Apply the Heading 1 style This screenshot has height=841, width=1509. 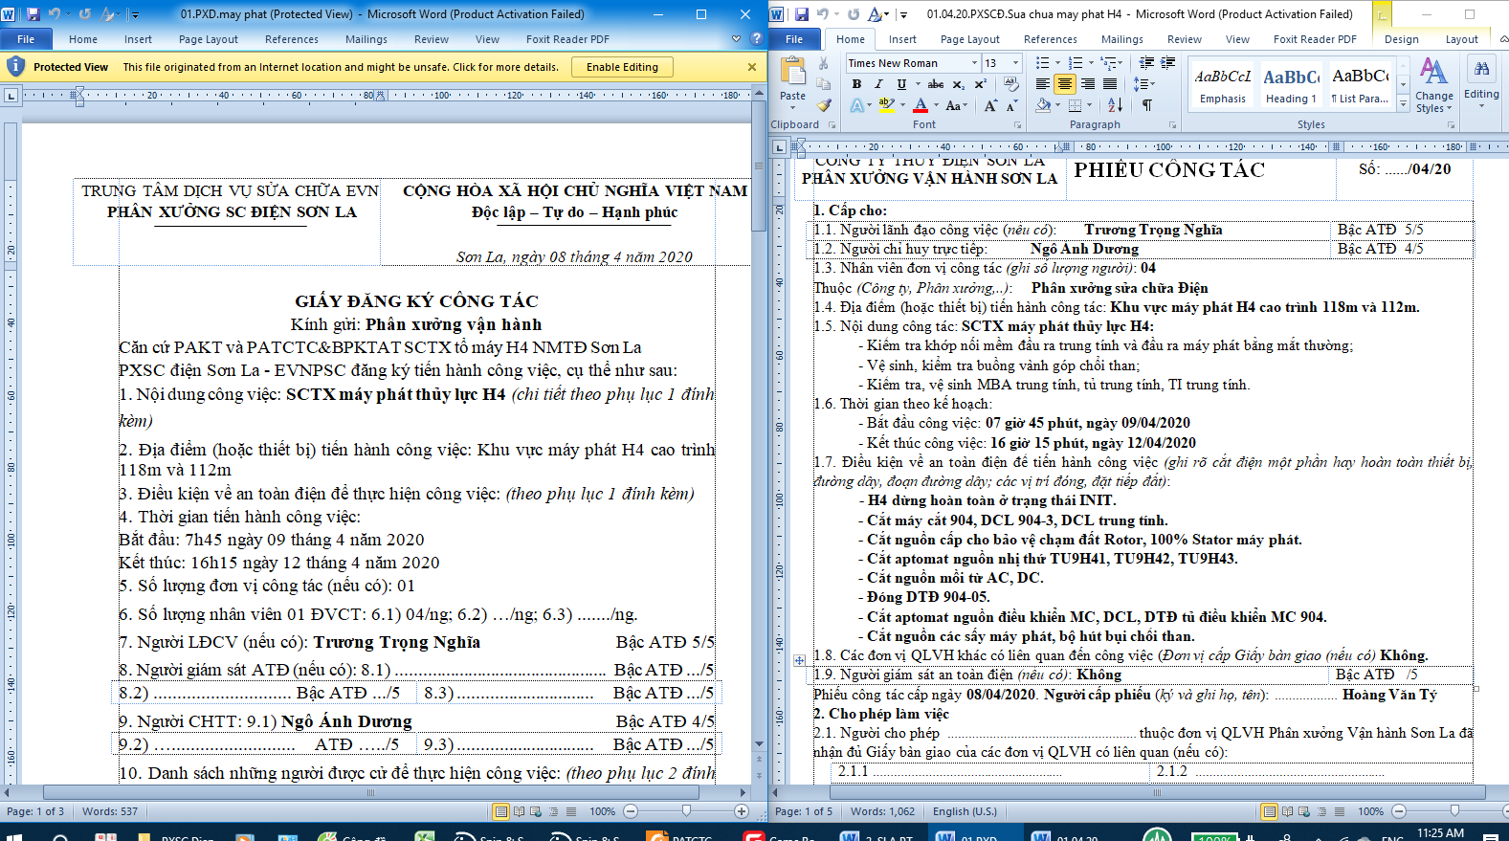[x=1291, y=84]
